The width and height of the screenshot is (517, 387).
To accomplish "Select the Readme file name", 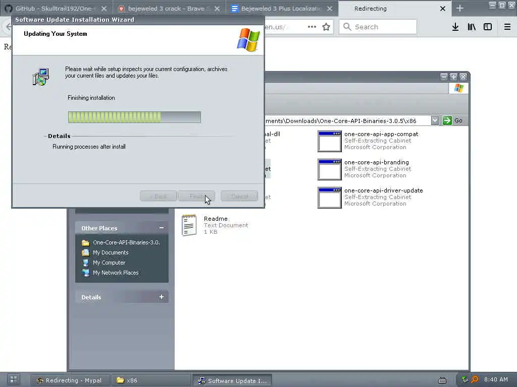I will (x=216, y=219).
